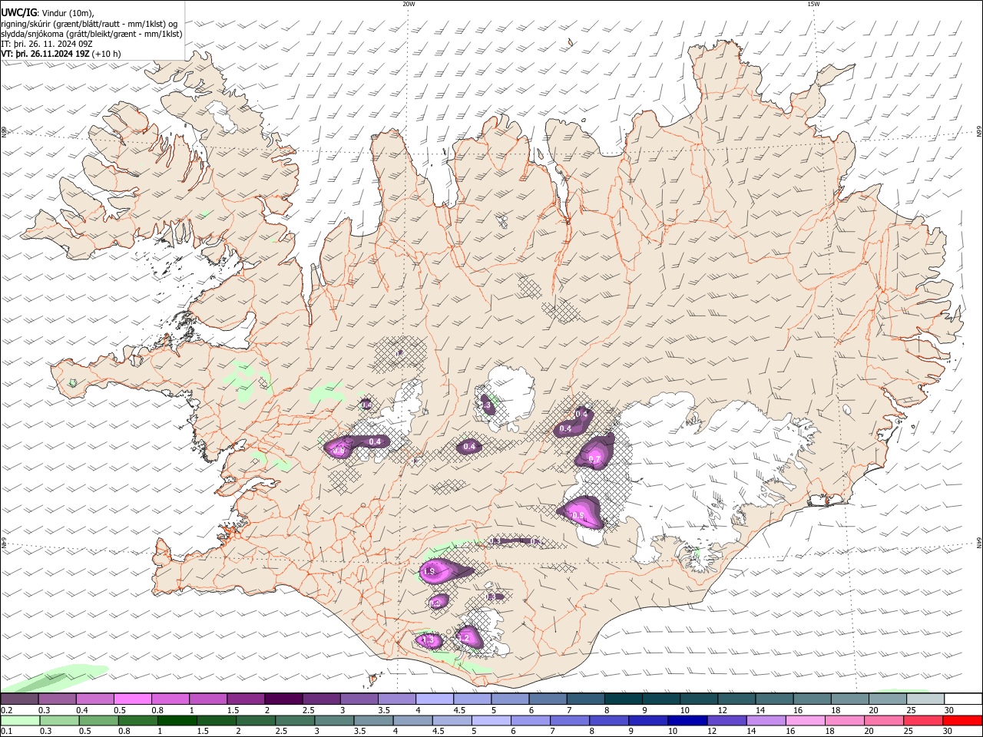Click the crimson 25 swatch in the lower legend row
The image size is (983, 737).
coord(922,721)
